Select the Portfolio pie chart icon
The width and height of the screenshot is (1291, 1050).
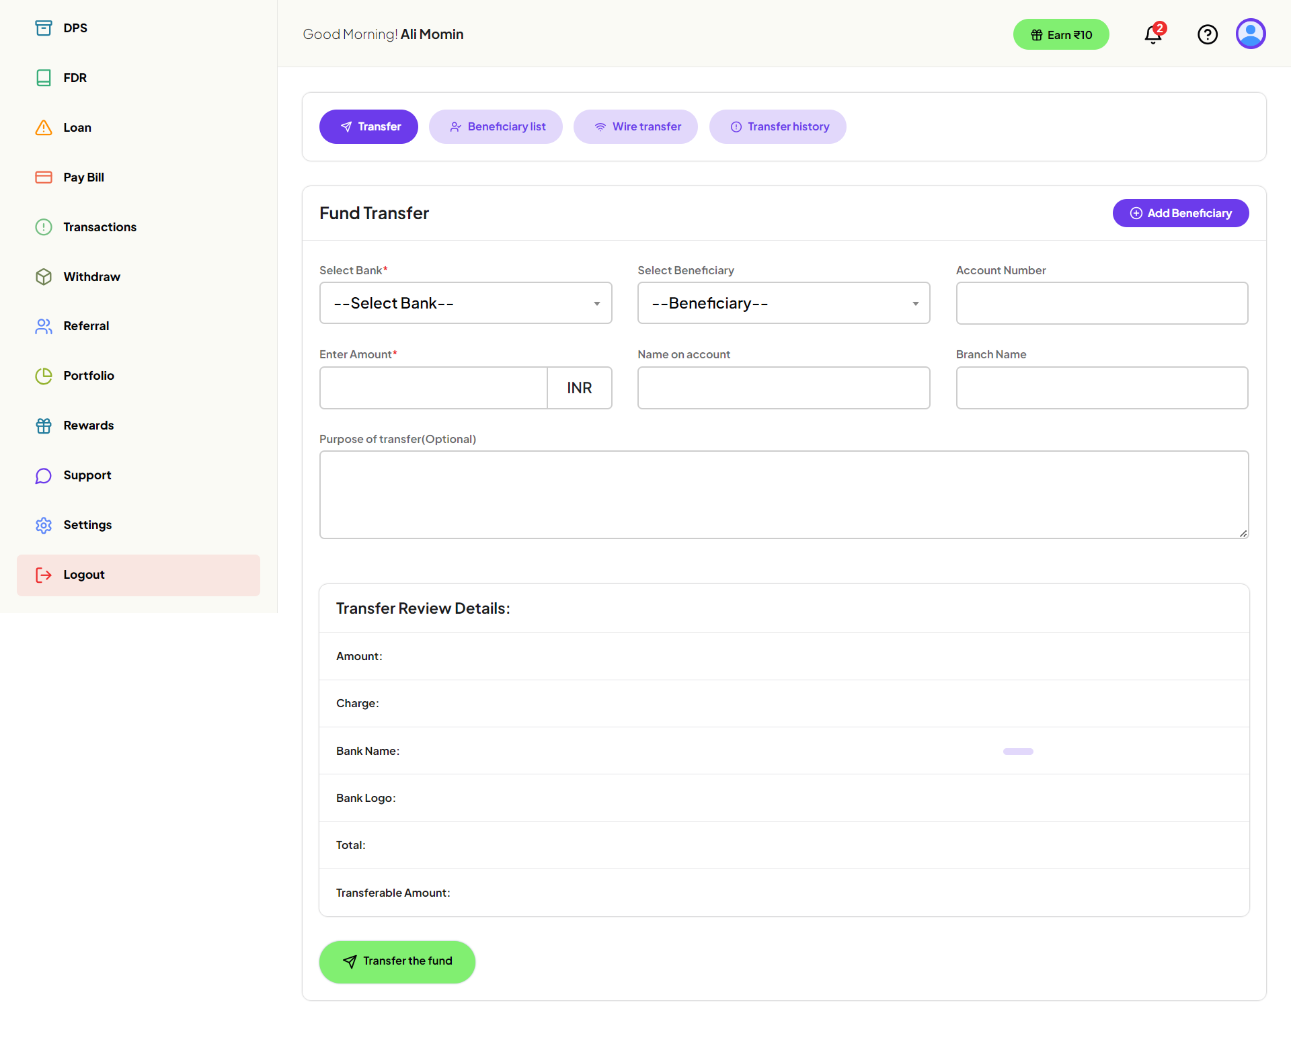(44, 375)
